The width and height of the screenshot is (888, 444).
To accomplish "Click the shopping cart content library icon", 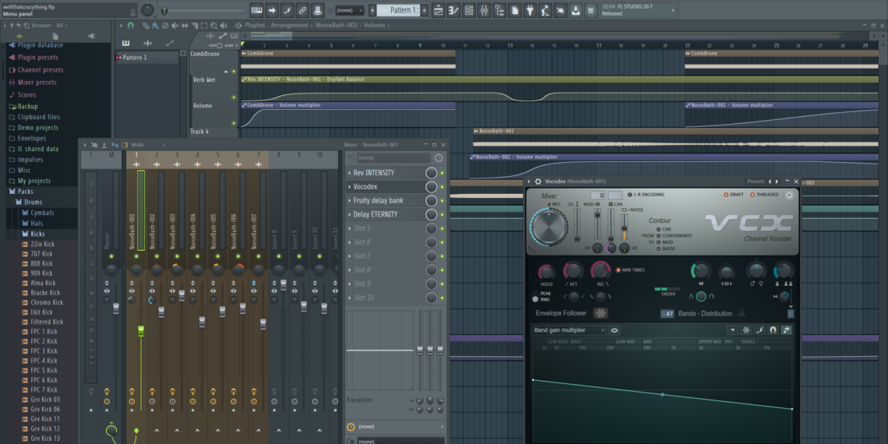I will 590,10.
